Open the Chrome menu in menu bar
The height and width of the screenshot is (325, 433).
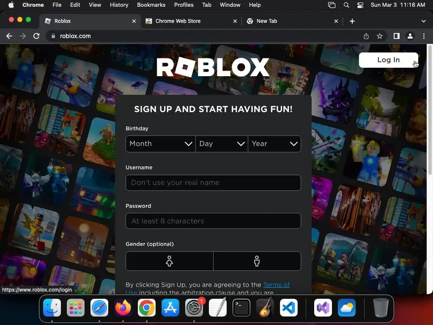[33, 5]
